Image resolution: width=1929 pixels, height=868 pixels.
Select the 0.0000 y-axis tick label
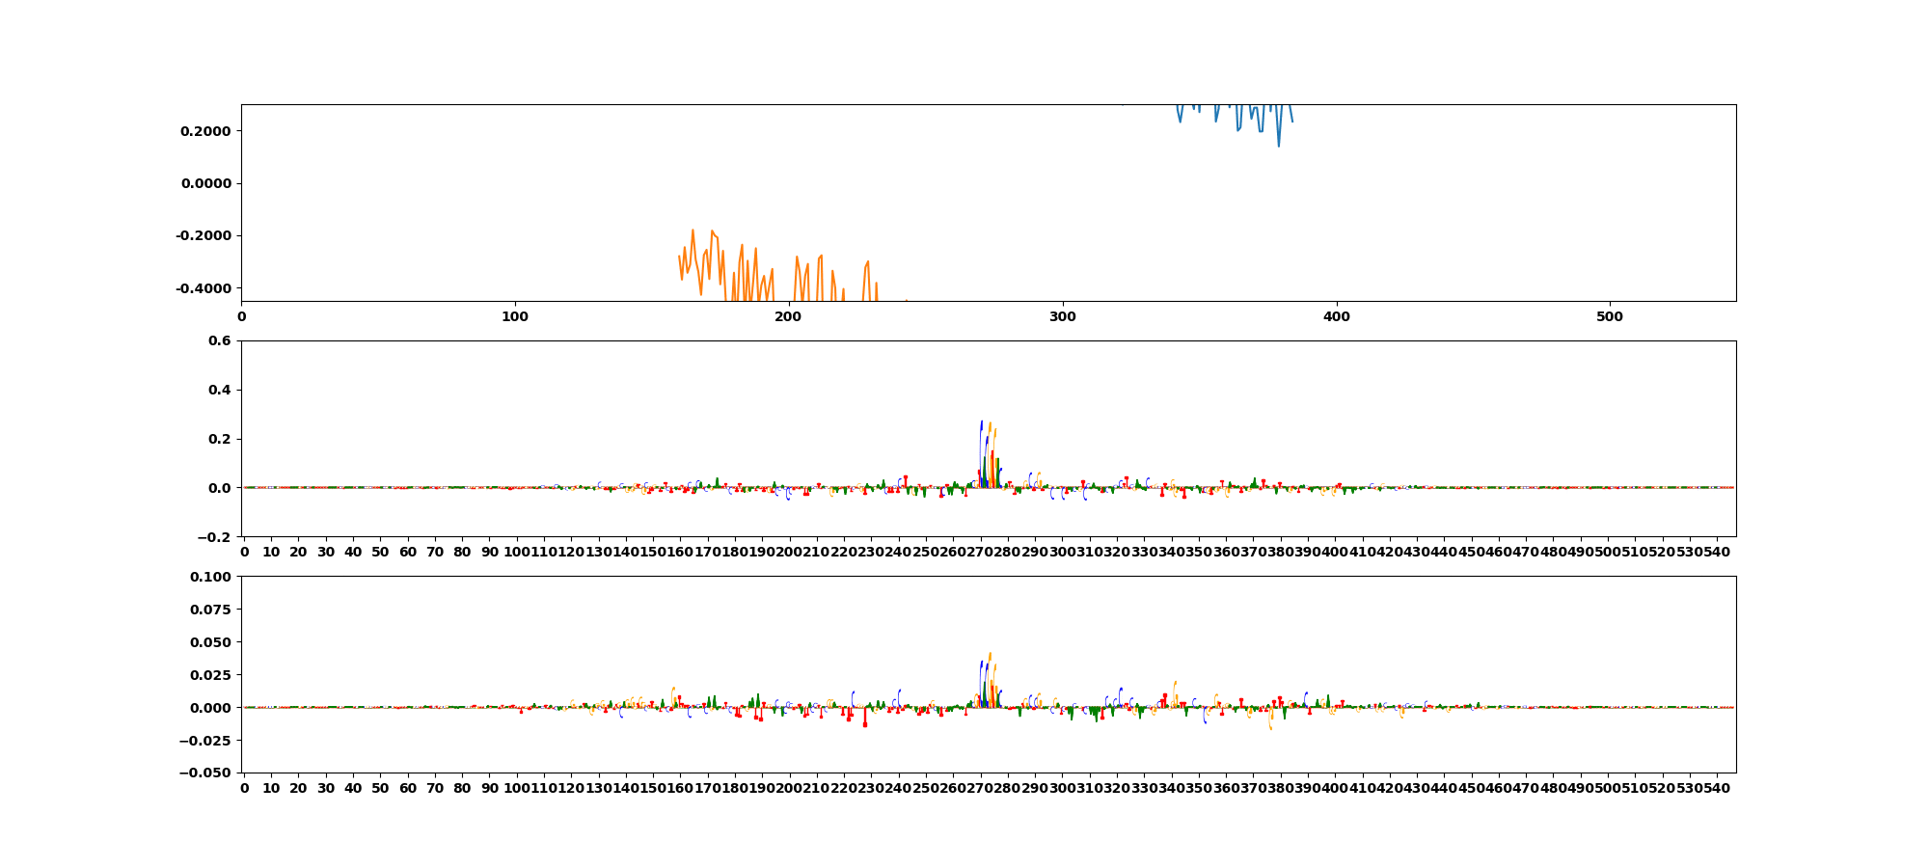(204, 183)
